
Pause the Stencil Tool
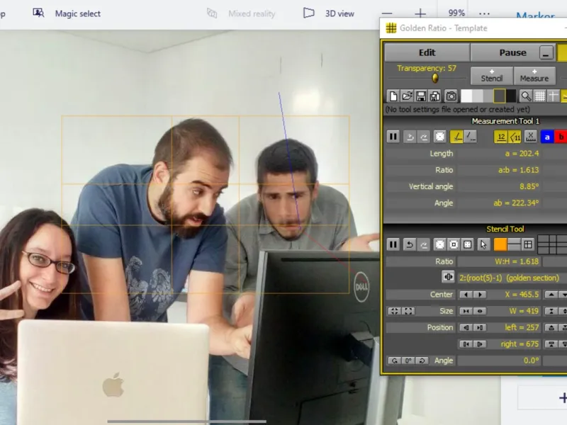[393, 244]
